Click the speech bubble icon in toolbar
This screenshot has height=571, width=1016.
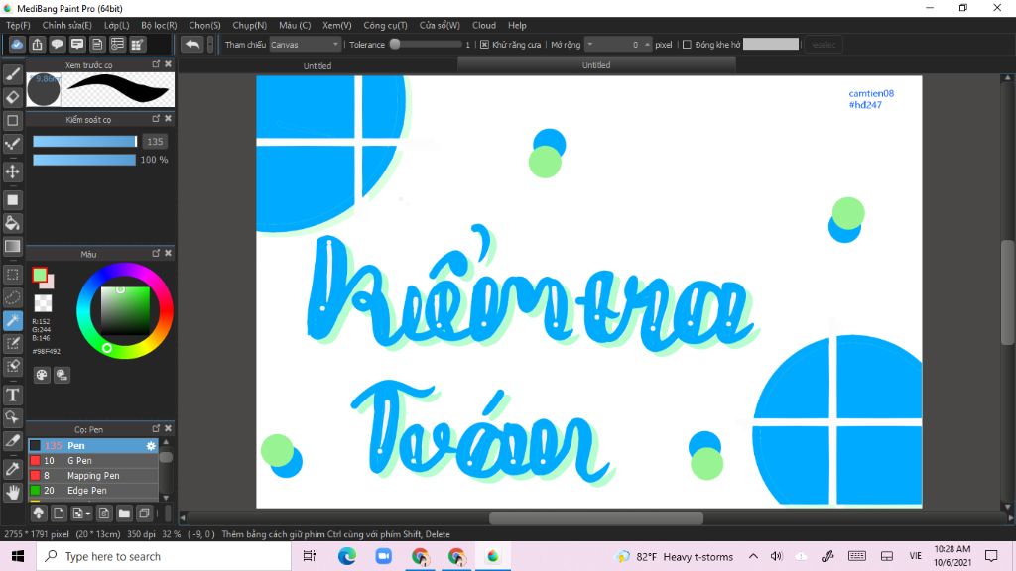(57, 44)
